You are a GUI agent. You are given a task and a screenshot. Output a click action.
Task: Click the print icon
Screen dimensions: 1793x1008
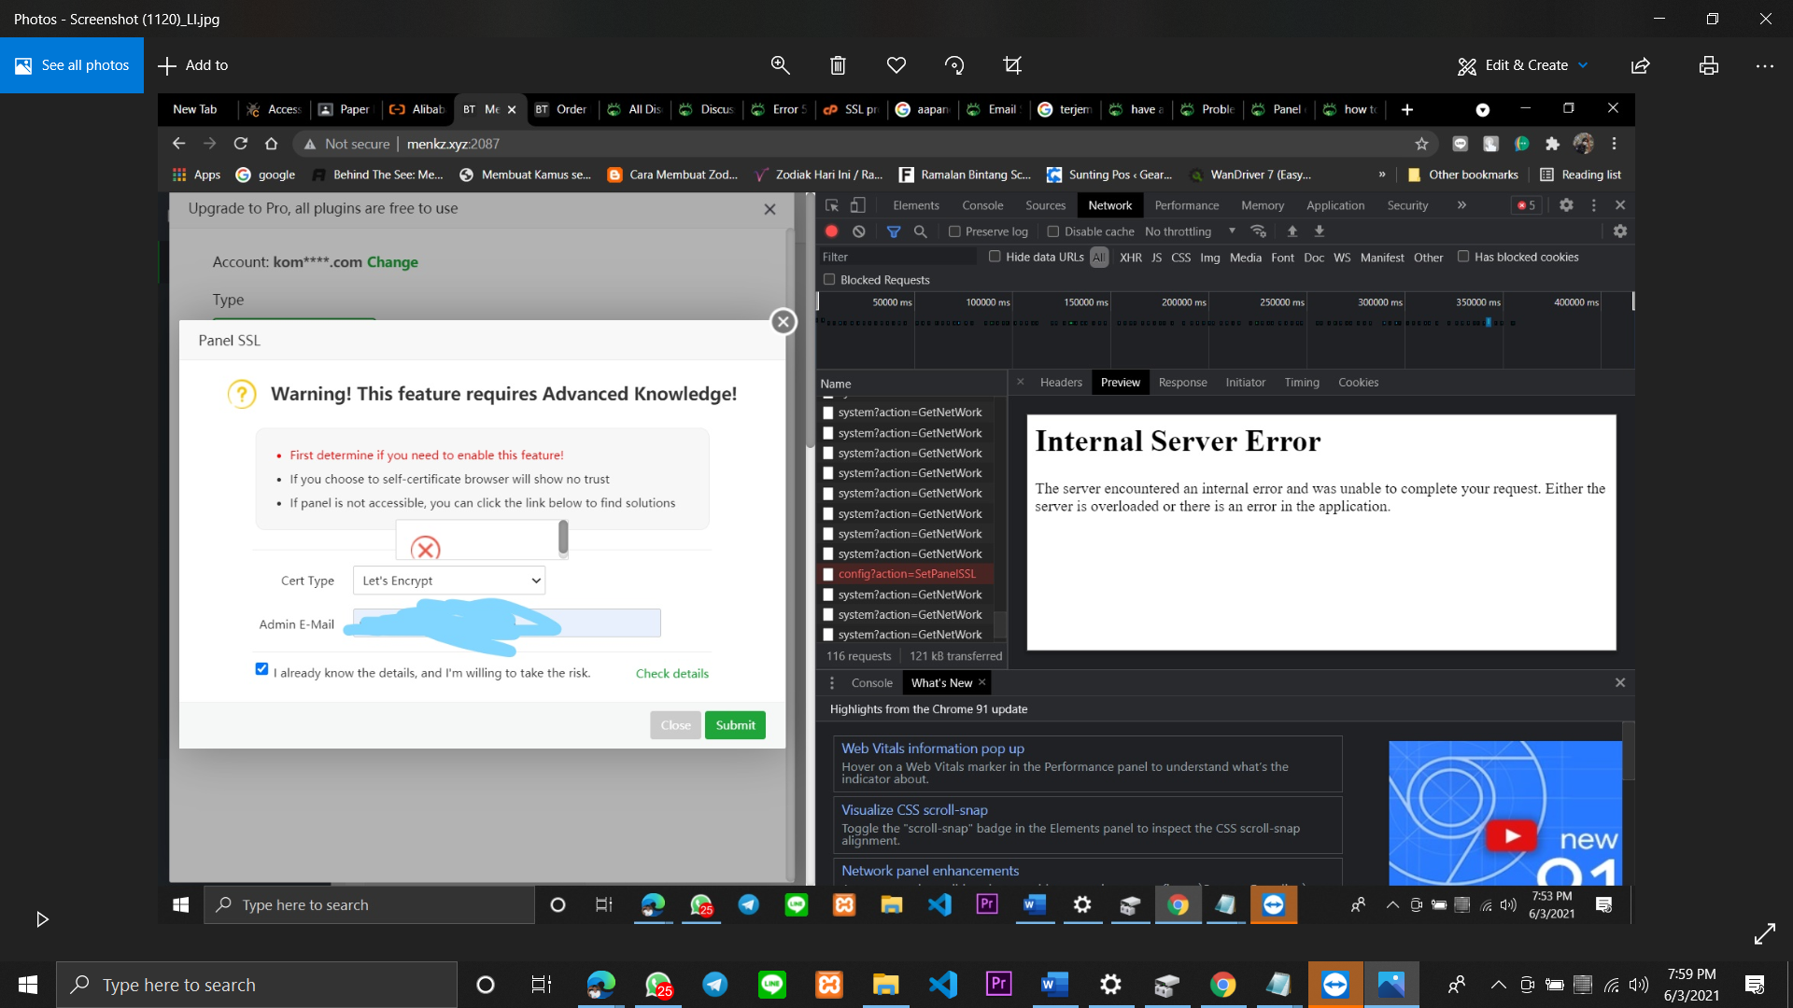tap(1708, 65)
